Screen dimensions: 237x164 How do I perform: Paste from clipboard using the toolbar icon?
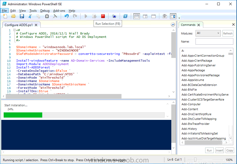pyautogui.click(x=47, y=16)
